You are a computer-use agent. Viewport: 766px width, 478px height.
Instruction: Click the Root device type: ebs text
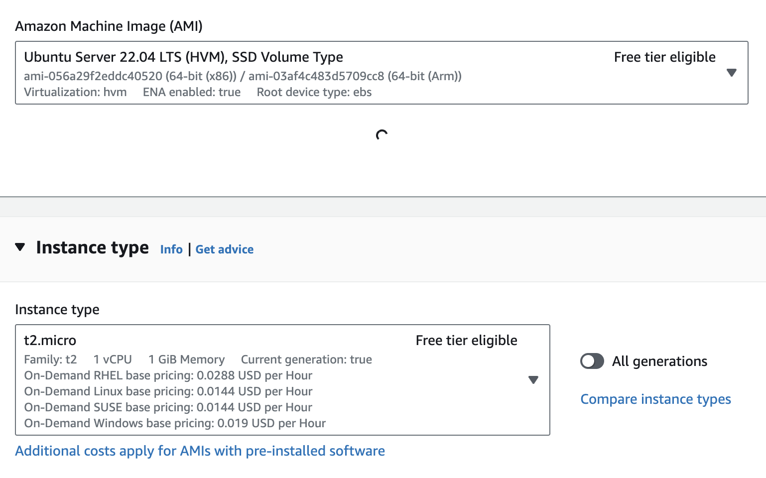pos(314,92)
